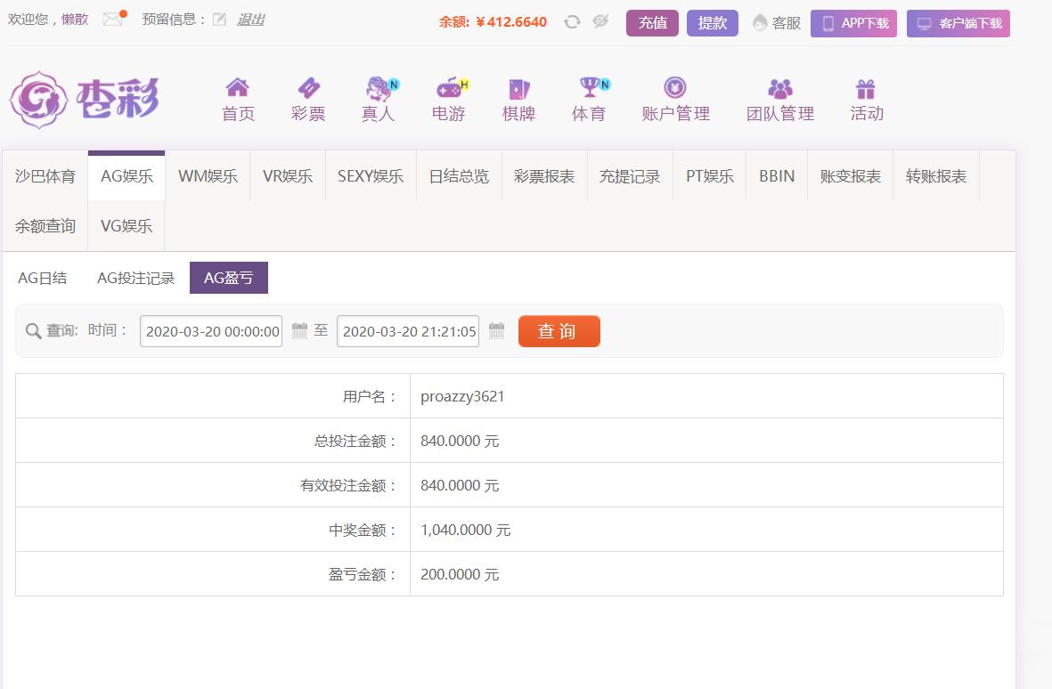This screenshot has width=1052, height=689.
Task: Open 活动 gift box icon
Action: [x=866, y=88]
